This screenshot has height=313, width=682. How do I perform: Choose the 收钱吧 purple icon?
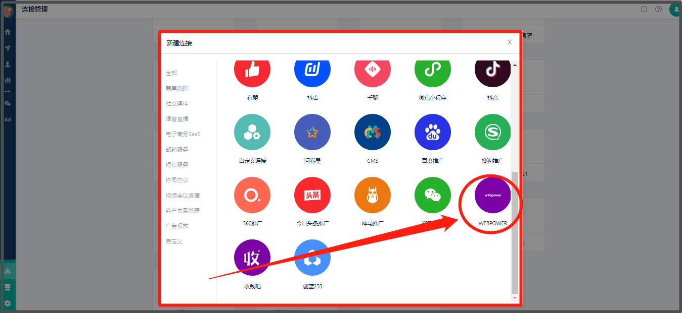252,258
